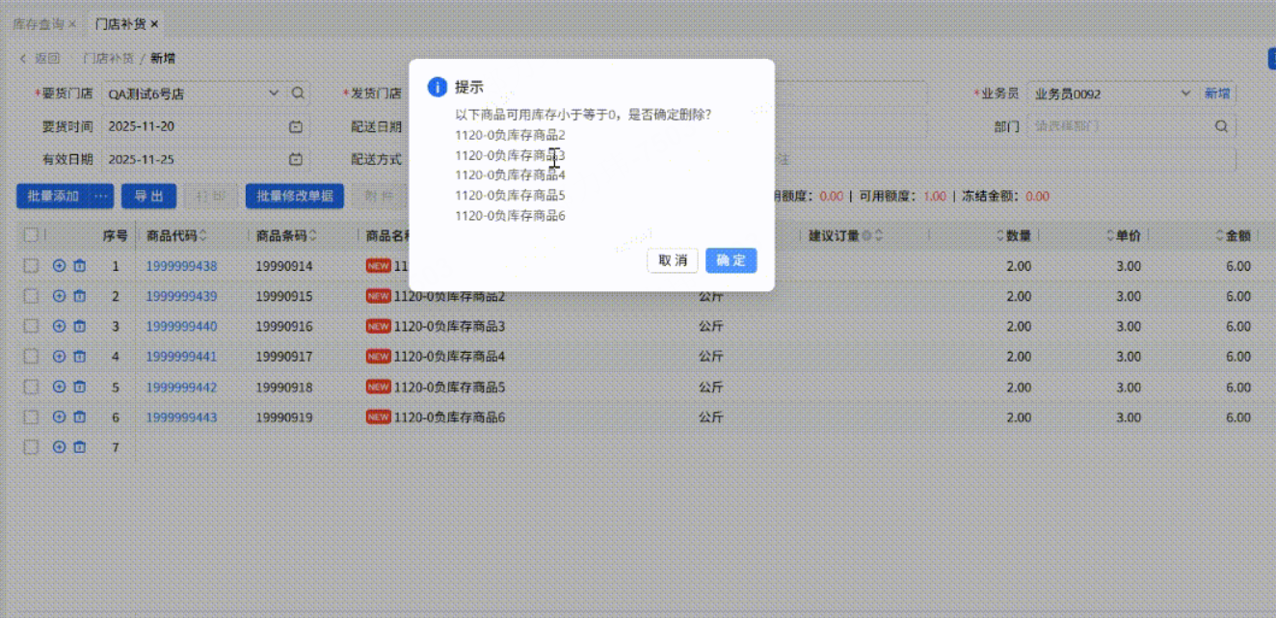Click the delete trash icon in row 3
This screenshot has width=1276, height=618.
pos(80,327)
